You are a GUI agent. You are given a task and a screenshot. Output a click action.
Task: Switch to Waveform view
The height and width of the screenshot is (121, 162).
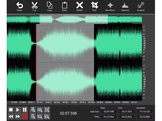[110, 5]
